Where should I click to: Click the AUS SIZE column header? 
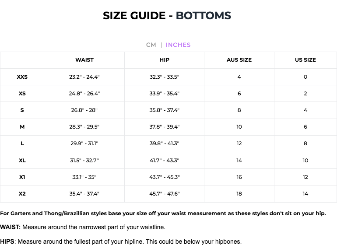239,60
